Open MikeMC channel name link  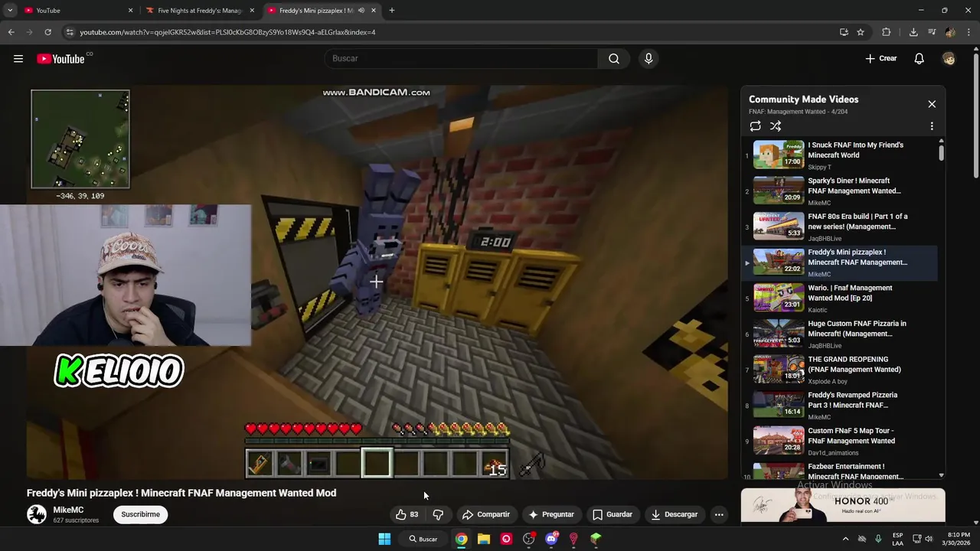click(68, 510)
